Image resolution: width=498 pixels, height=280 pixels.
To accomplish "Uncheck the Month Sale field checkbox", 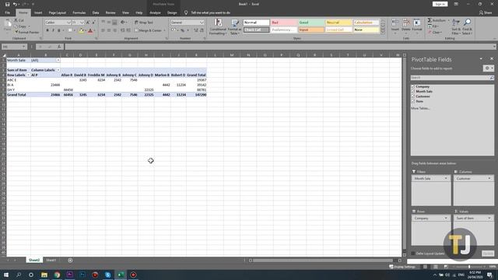I will tap(413, 92).
